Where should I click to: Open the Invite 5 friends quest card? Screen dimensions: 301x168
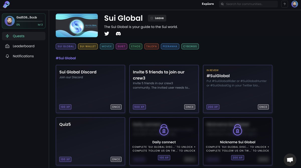[x=164, y=89]
